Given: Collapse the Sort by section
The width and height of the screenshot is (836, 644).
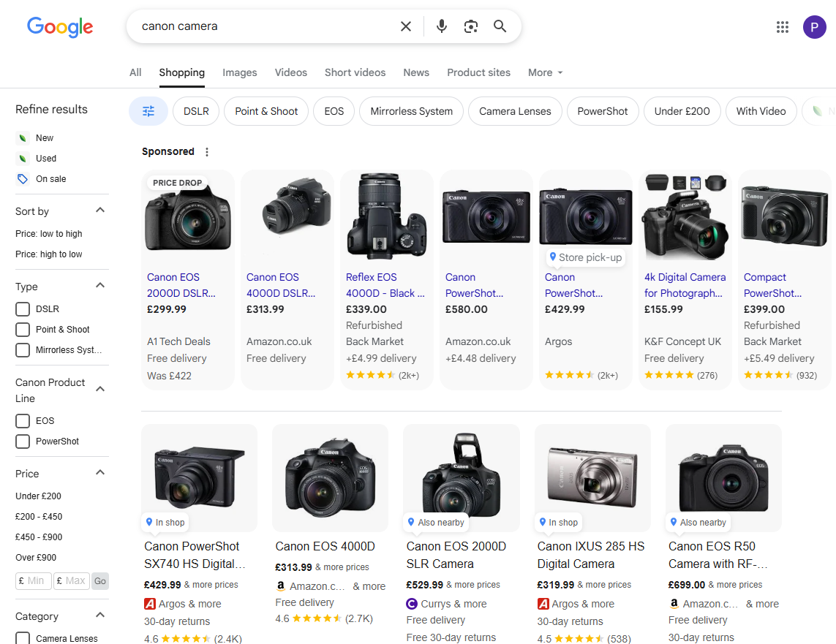Looking at the screenshot, I should pos(100,211).
